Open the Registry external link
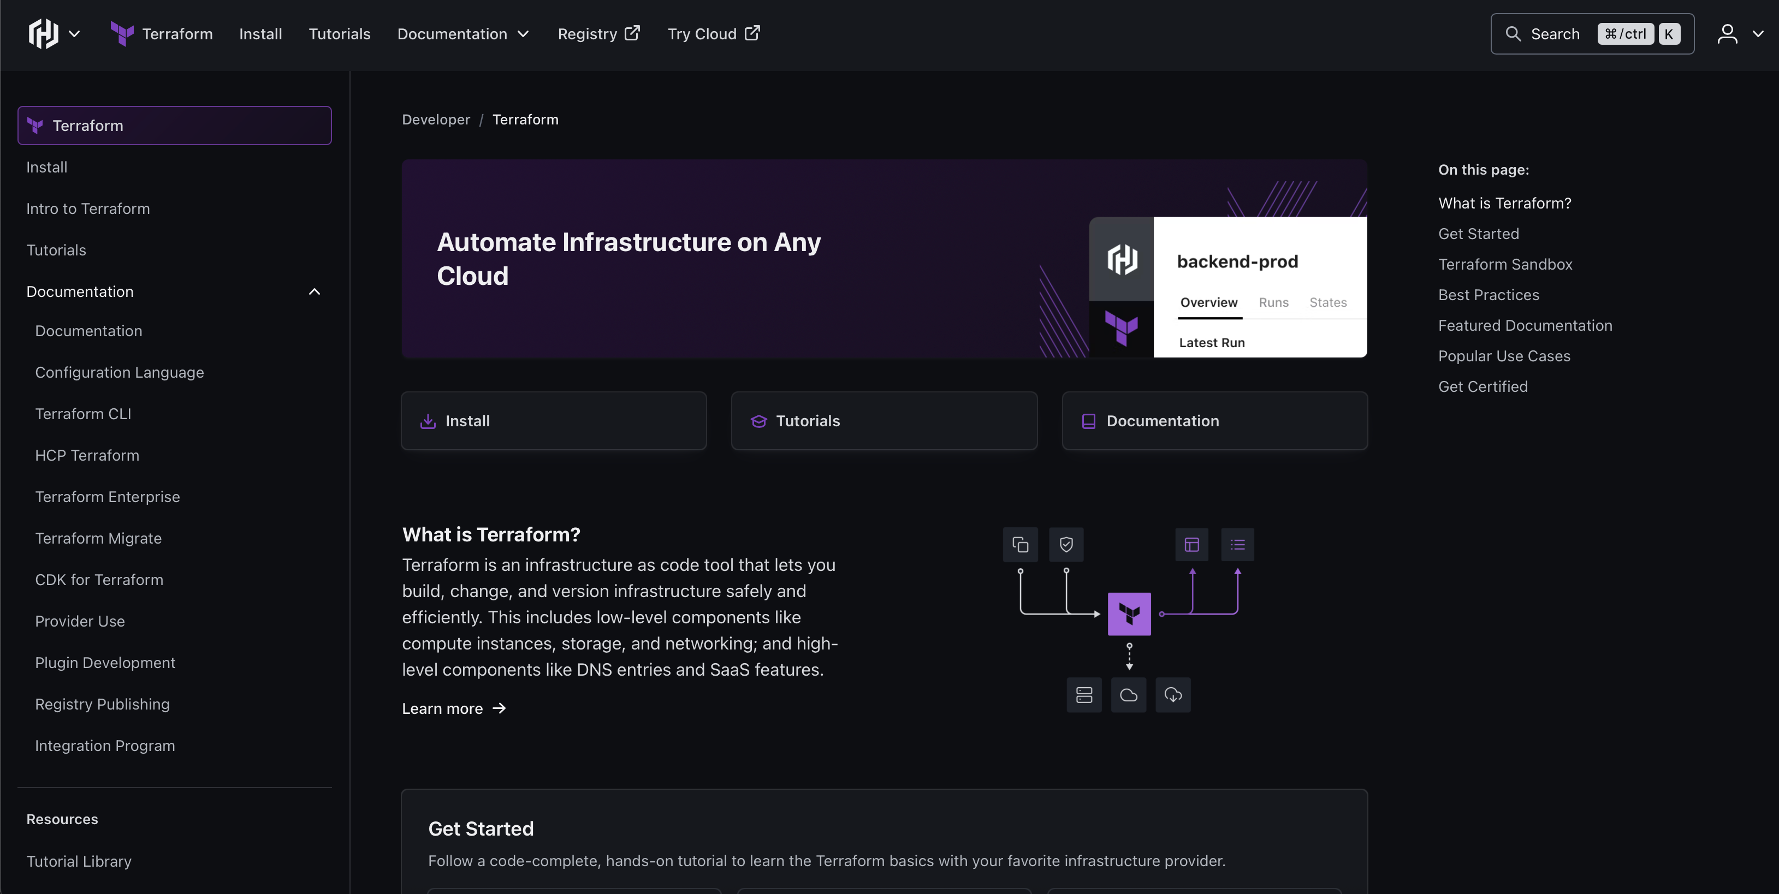The image size is (1779, 894). [x=599, y=34]
